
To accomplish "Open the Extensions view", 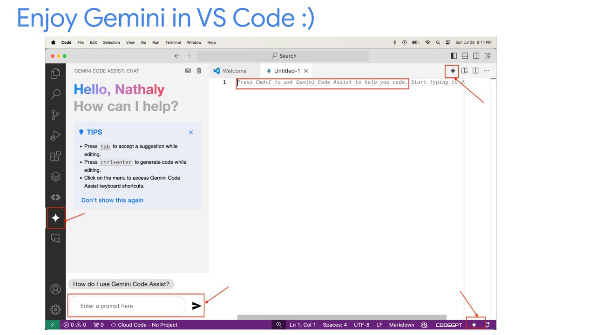I will [55, 156].
